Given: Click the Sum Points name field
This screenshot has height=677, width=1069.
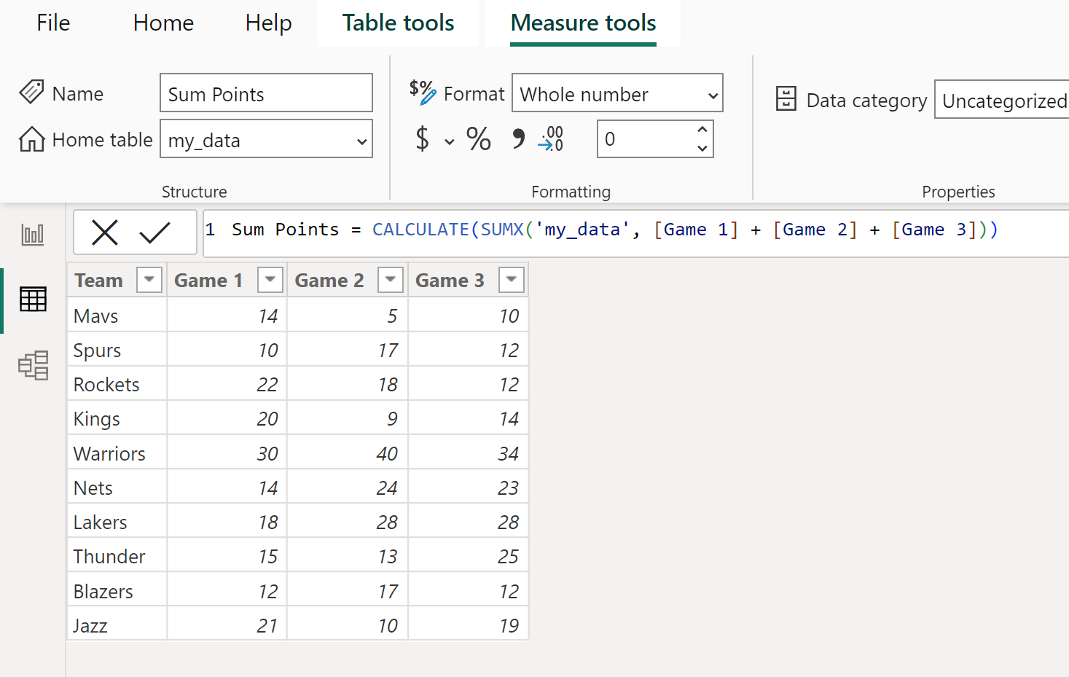Looking at the screenshot, I should pyautogui.click(x=266, y=93).
